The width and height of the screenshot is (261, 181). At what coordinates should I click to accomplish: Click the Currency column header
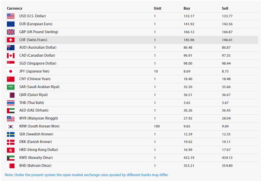[x=15, y=8]
